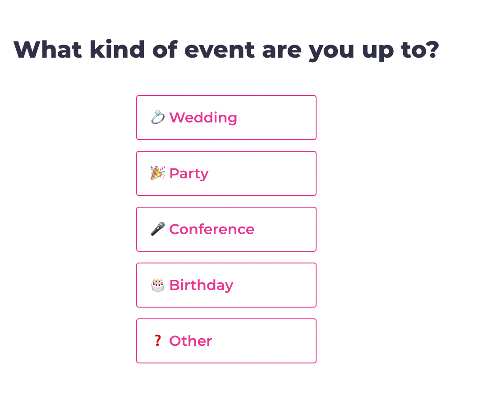This screenshot has height=408, width=478.
Task: Click the Birthday text label
Action: (201, 285)
